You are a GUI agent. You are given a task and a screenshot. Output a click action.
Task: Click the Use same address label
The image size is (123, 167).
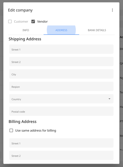click(x=36, y=131)
